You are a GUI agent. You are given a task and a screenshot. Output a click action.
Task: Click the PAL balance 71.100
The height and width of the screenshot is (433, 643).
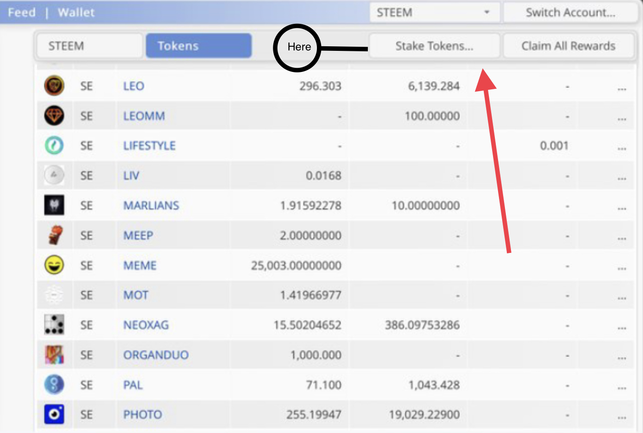(x=323, y=385)
